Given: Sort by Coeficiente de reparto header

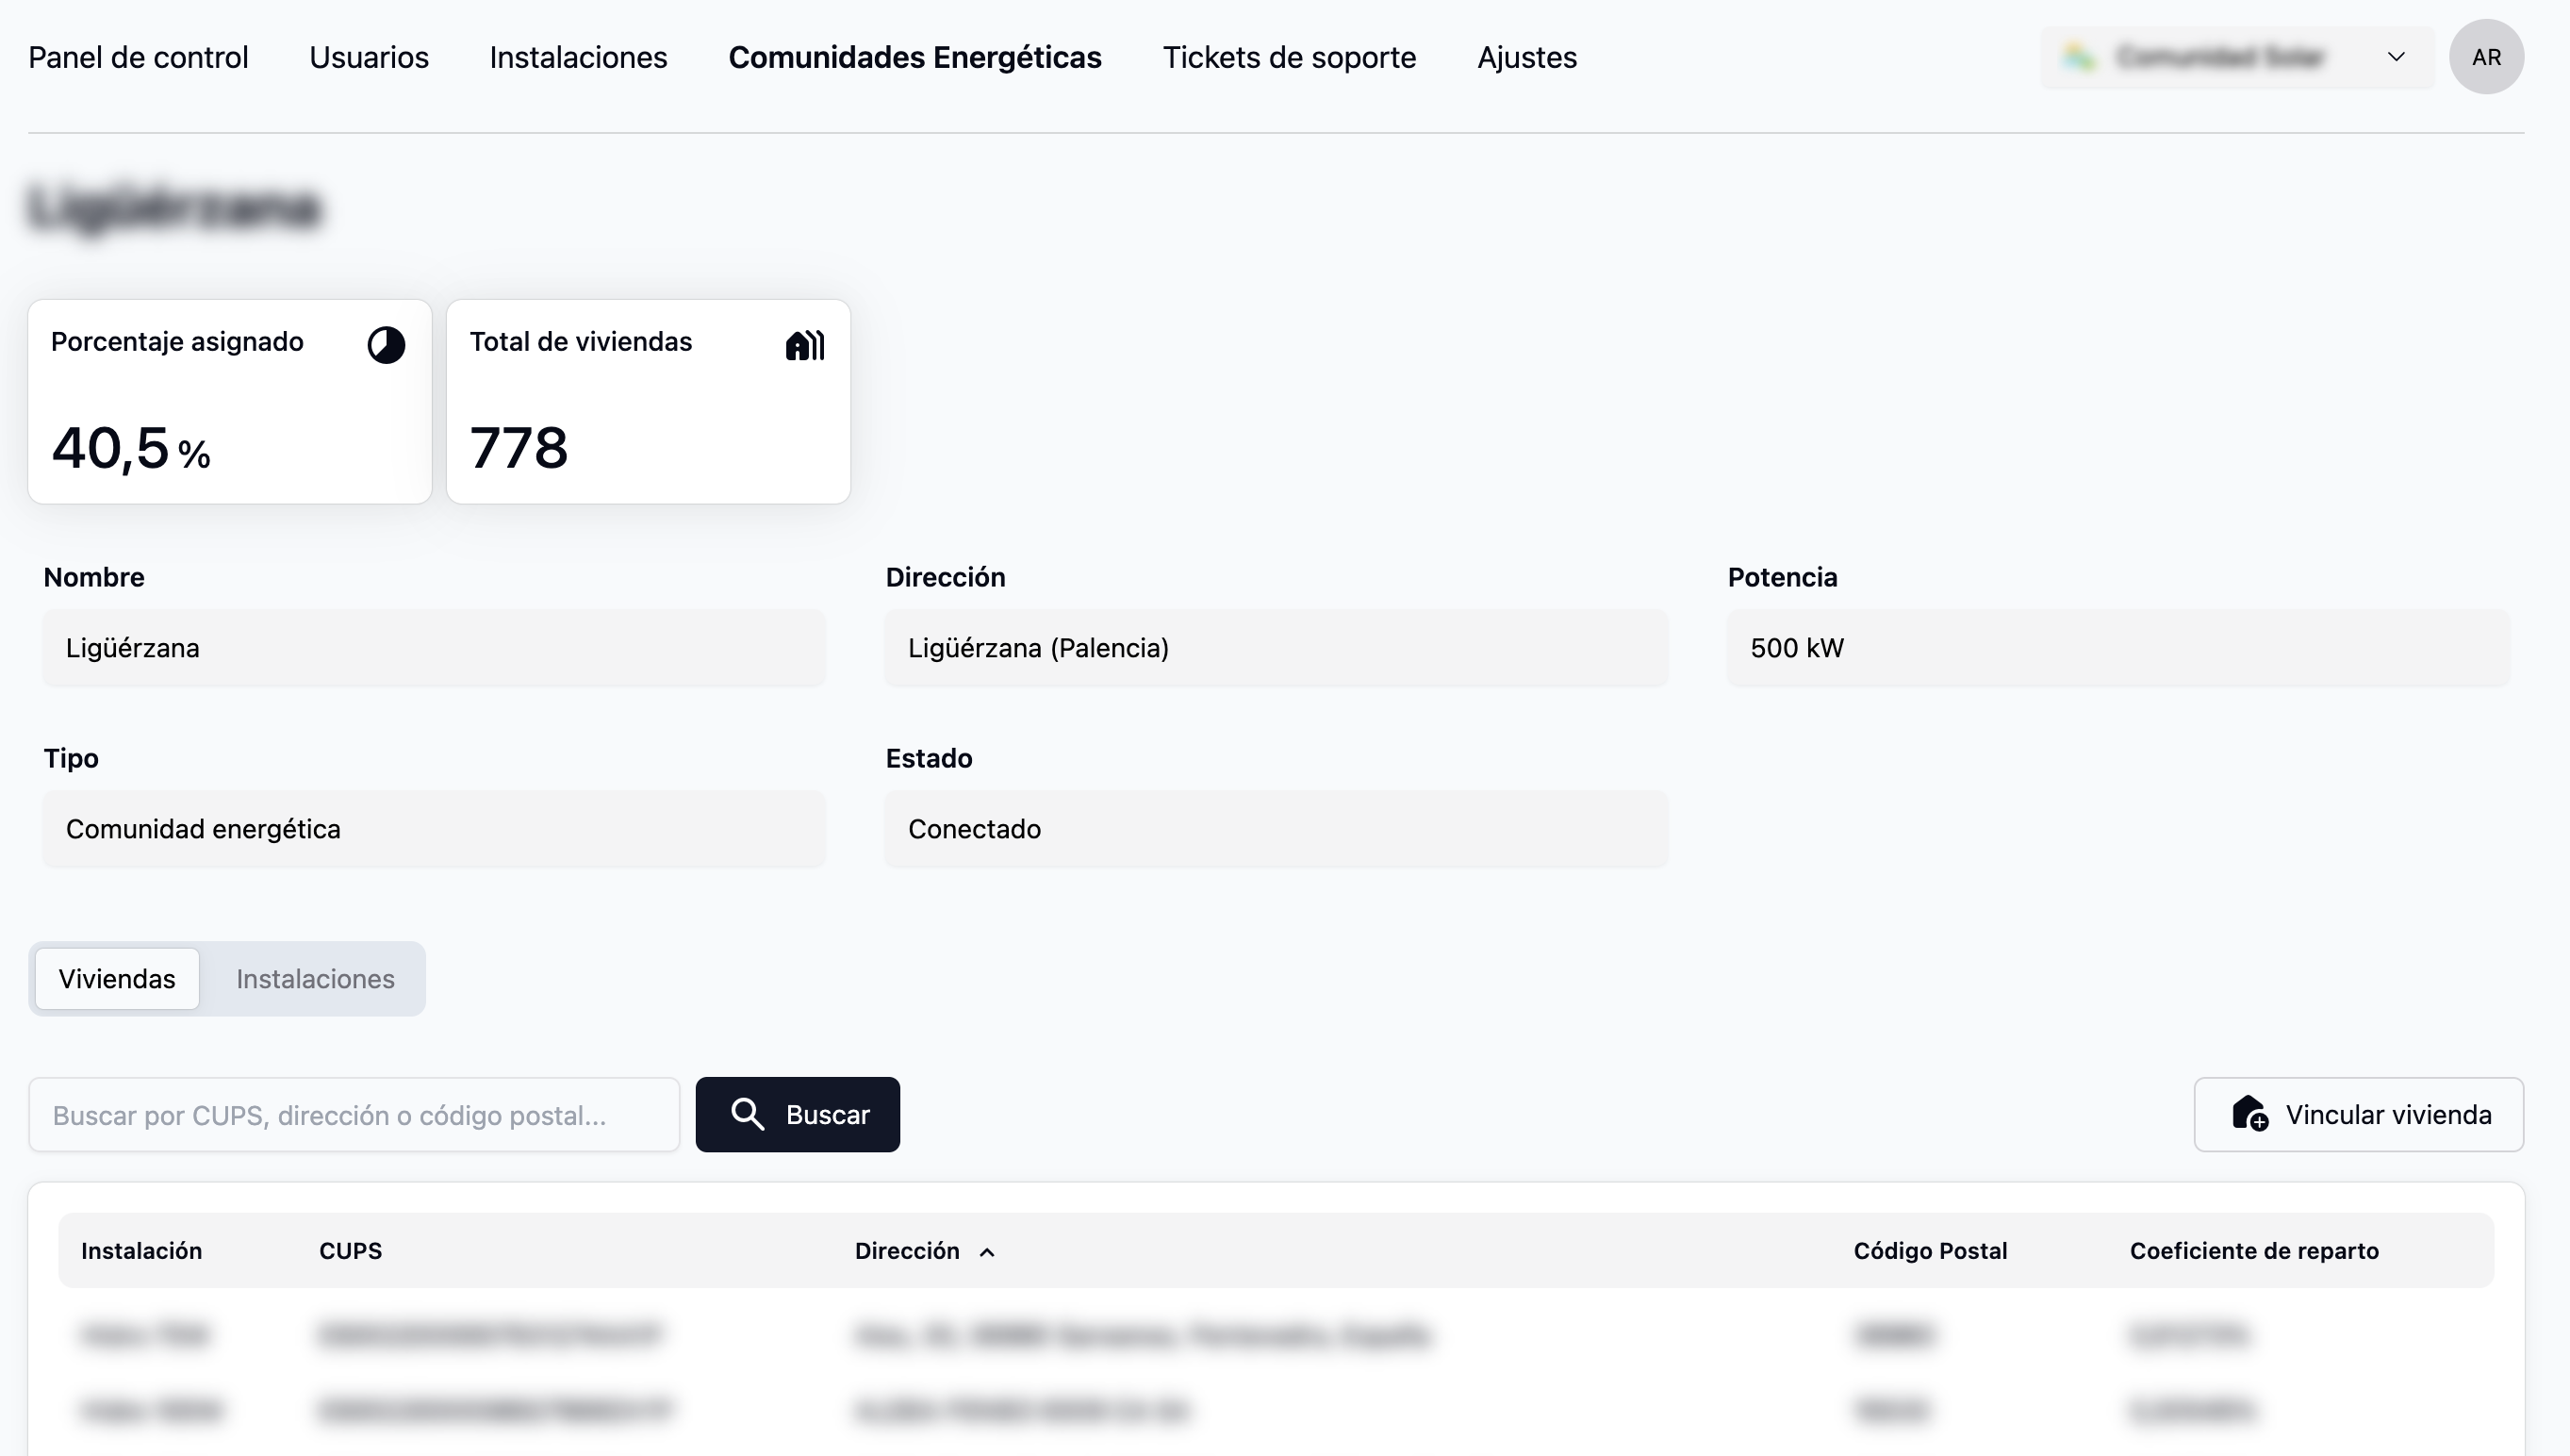Looking at the screenshot, I should [x=2254, y=1251].
